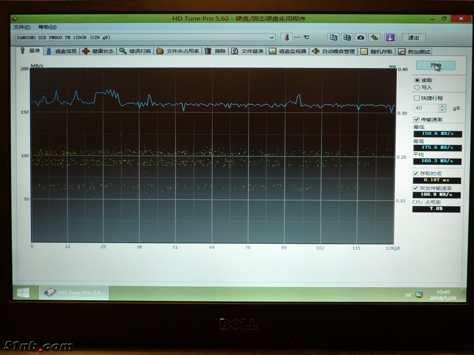Select the 写入 (write) radio button

click(417, 88)
